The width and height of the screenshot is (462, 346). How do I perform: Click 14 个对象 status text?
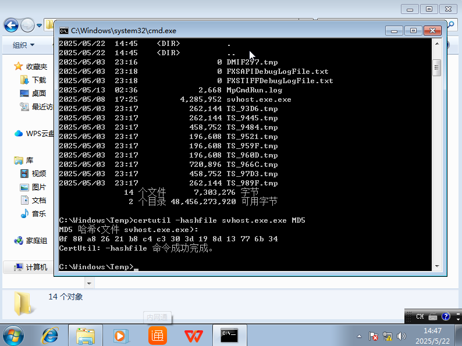(x=65, y=297)
